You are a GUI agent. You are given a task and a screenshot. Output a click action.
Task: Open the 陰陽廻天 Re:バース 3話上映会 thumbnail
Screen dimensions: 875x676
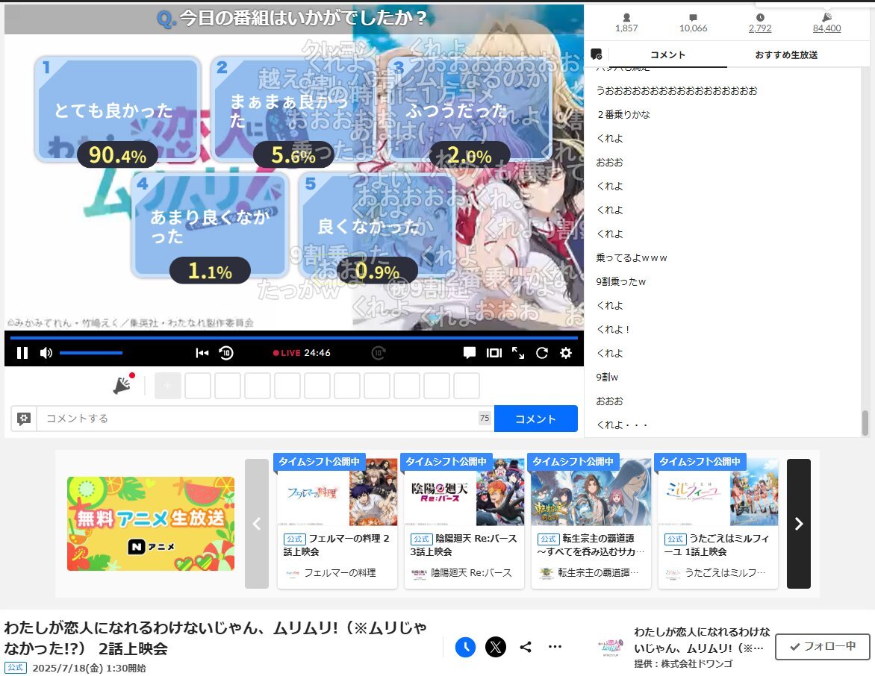coord(464,492)
